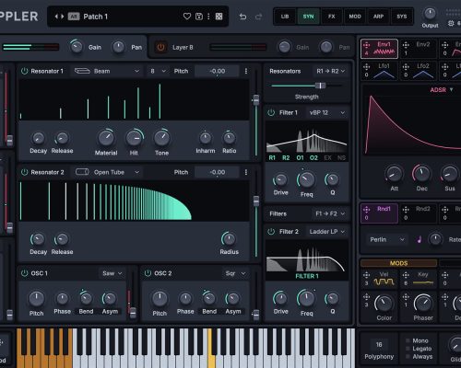The image size is (461, 368).
Task: Switch to the SYN tab
Action: click(308, 17)
